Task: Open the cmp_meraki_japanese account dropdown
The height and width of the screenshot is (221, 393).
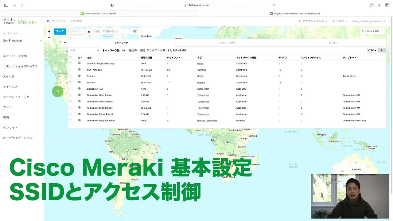Action: click(369, 21)
